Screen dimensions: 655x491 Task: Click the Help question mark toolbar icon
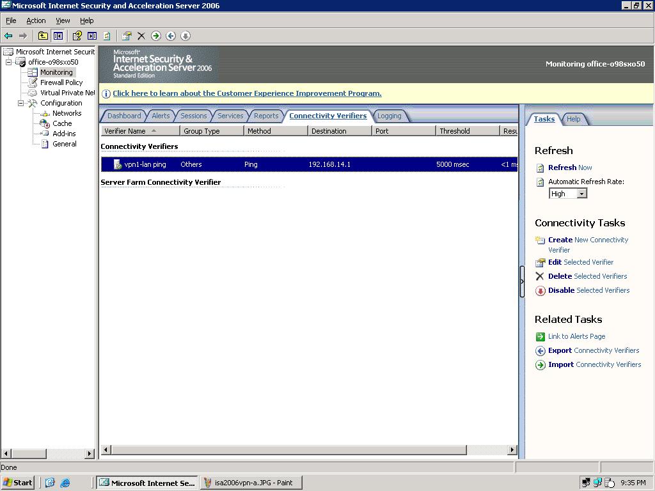(x=77, y=36)
